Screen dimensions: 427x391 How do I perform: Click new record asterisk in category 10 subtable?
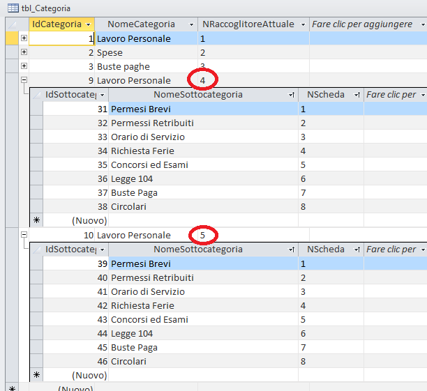(36, 375)
